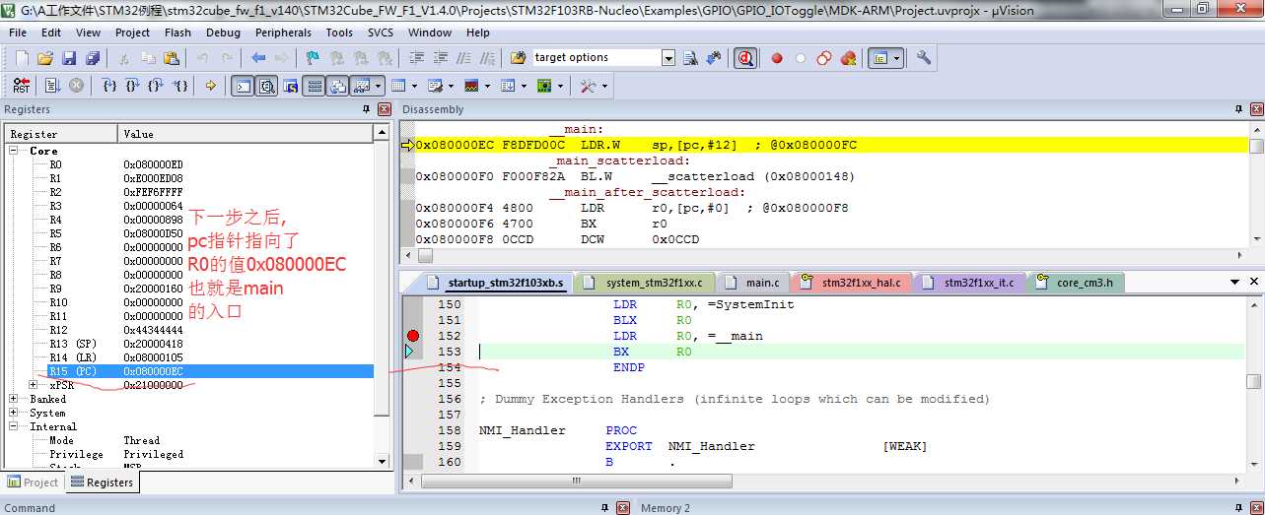Screen dimensions: 1265x515
Task: Click the Value column header
Action: pos(246,133)
